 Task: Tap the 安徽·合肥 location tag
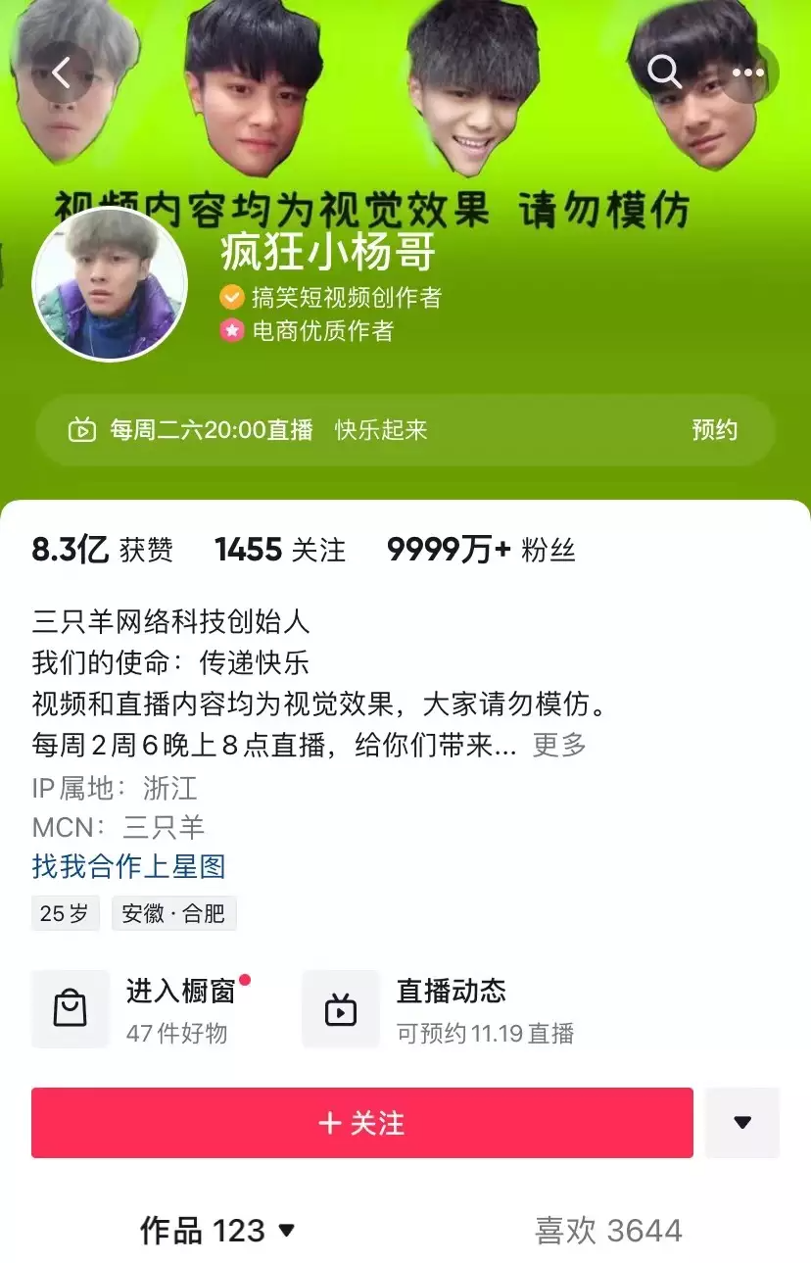point(174,914)
